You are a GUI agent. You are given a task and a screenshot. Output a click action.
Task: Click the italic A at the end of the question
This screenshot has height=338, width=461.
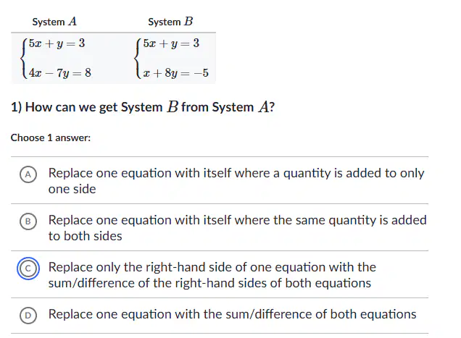[x=263, y=106]
